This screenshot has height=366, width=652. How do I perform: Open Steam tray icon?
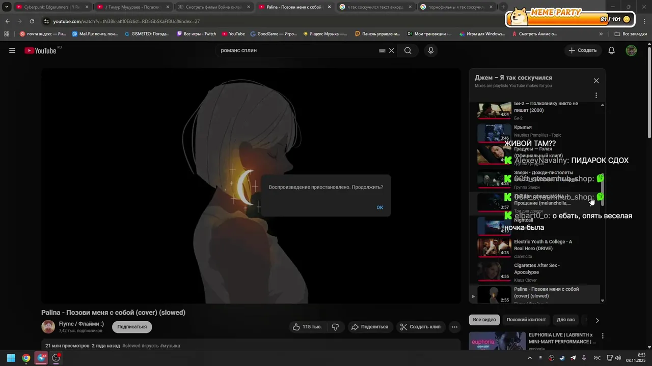pyautogui.click(x=562, y=358)
